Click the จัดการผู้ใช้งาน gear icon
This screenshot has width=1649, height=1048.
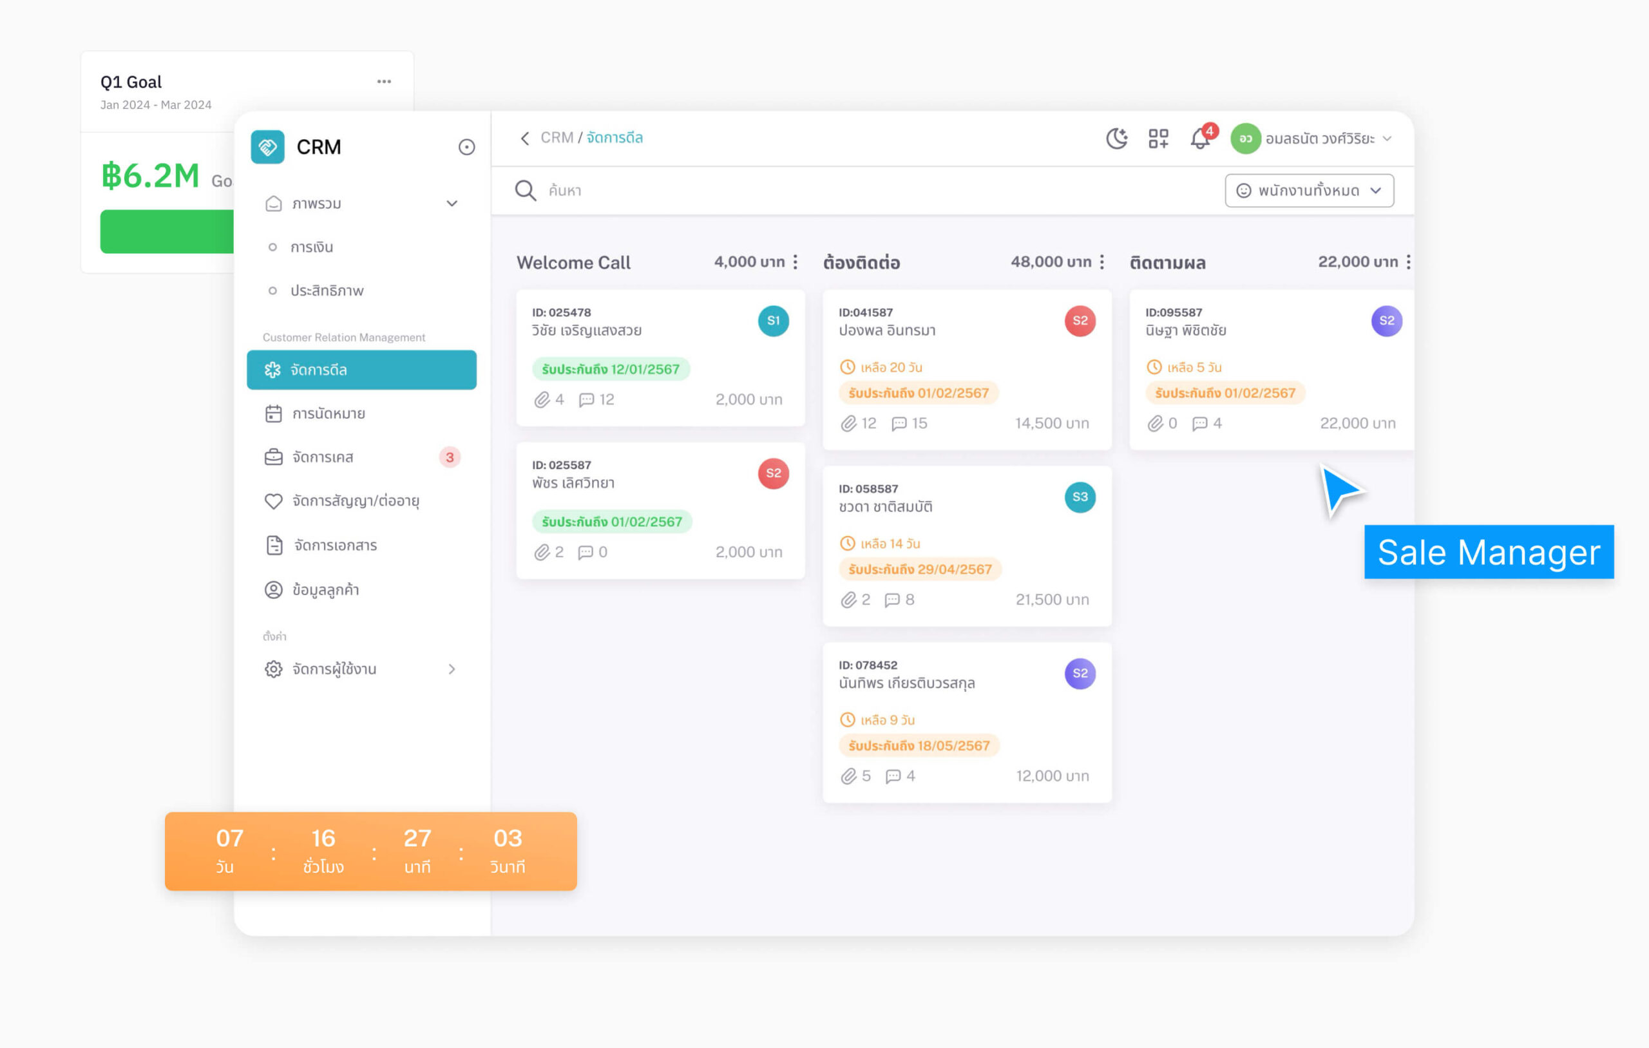pyautogui.click(x=273, y=669)
